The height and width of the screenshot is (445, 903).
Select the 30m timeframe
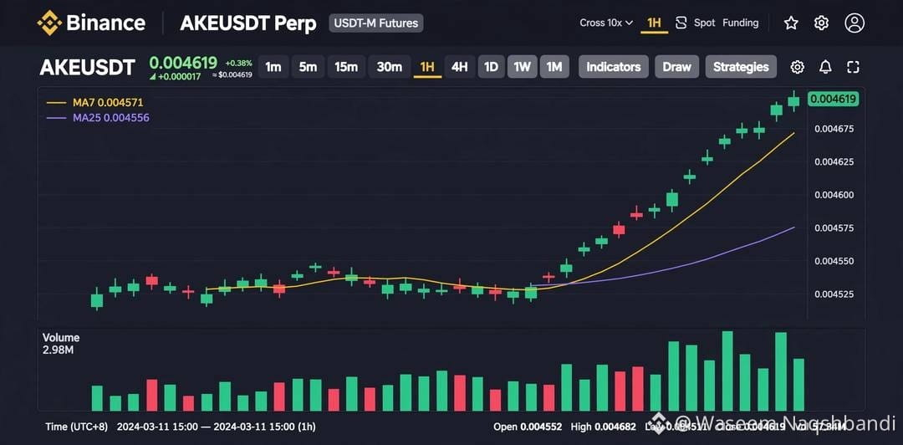click(x=390, y=67)
